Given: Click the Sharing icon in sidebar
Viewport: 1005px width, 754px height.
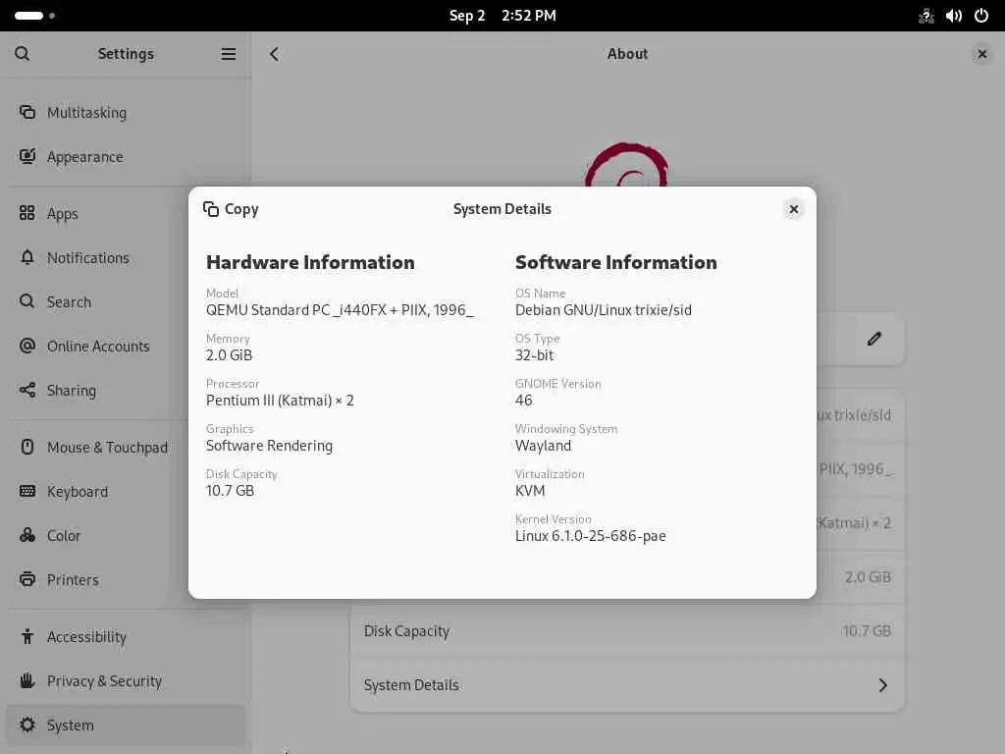Looking at the screenshot, I should pyautogui.click(x=26, y=390).
